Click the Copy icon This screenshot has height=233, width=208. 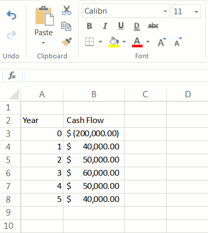[x=66, y=26]
